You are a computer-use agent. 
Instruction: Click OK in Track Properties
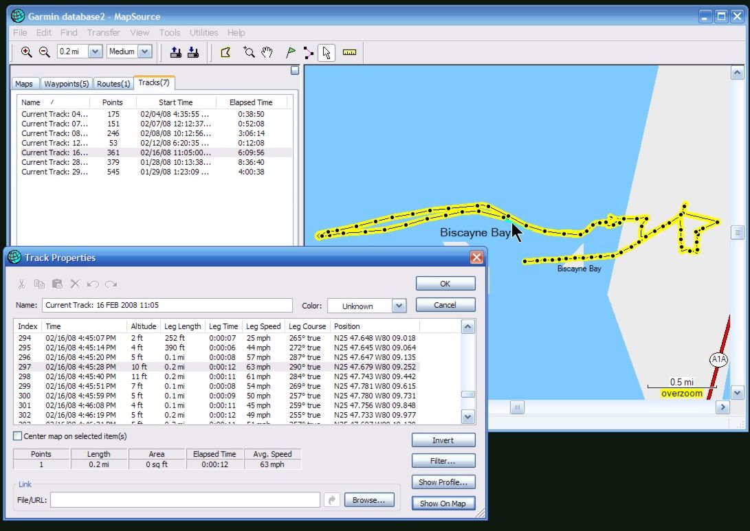445,284
